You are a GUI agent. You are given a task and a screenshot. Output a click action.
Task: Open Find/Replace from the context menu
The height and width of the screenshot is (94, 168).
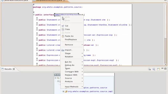[x=72, y=39]
